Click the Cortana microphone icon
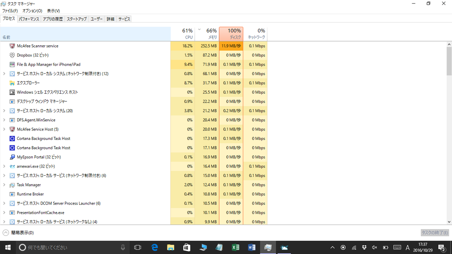This screenshot has width=452, height=254. 123,247
